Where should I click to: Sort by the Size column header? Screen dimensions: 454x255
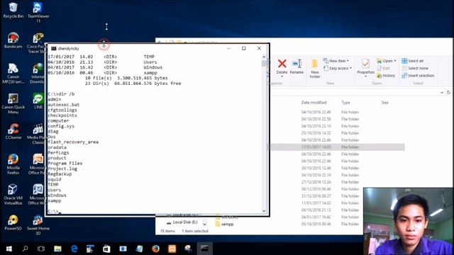pos(384,102)
